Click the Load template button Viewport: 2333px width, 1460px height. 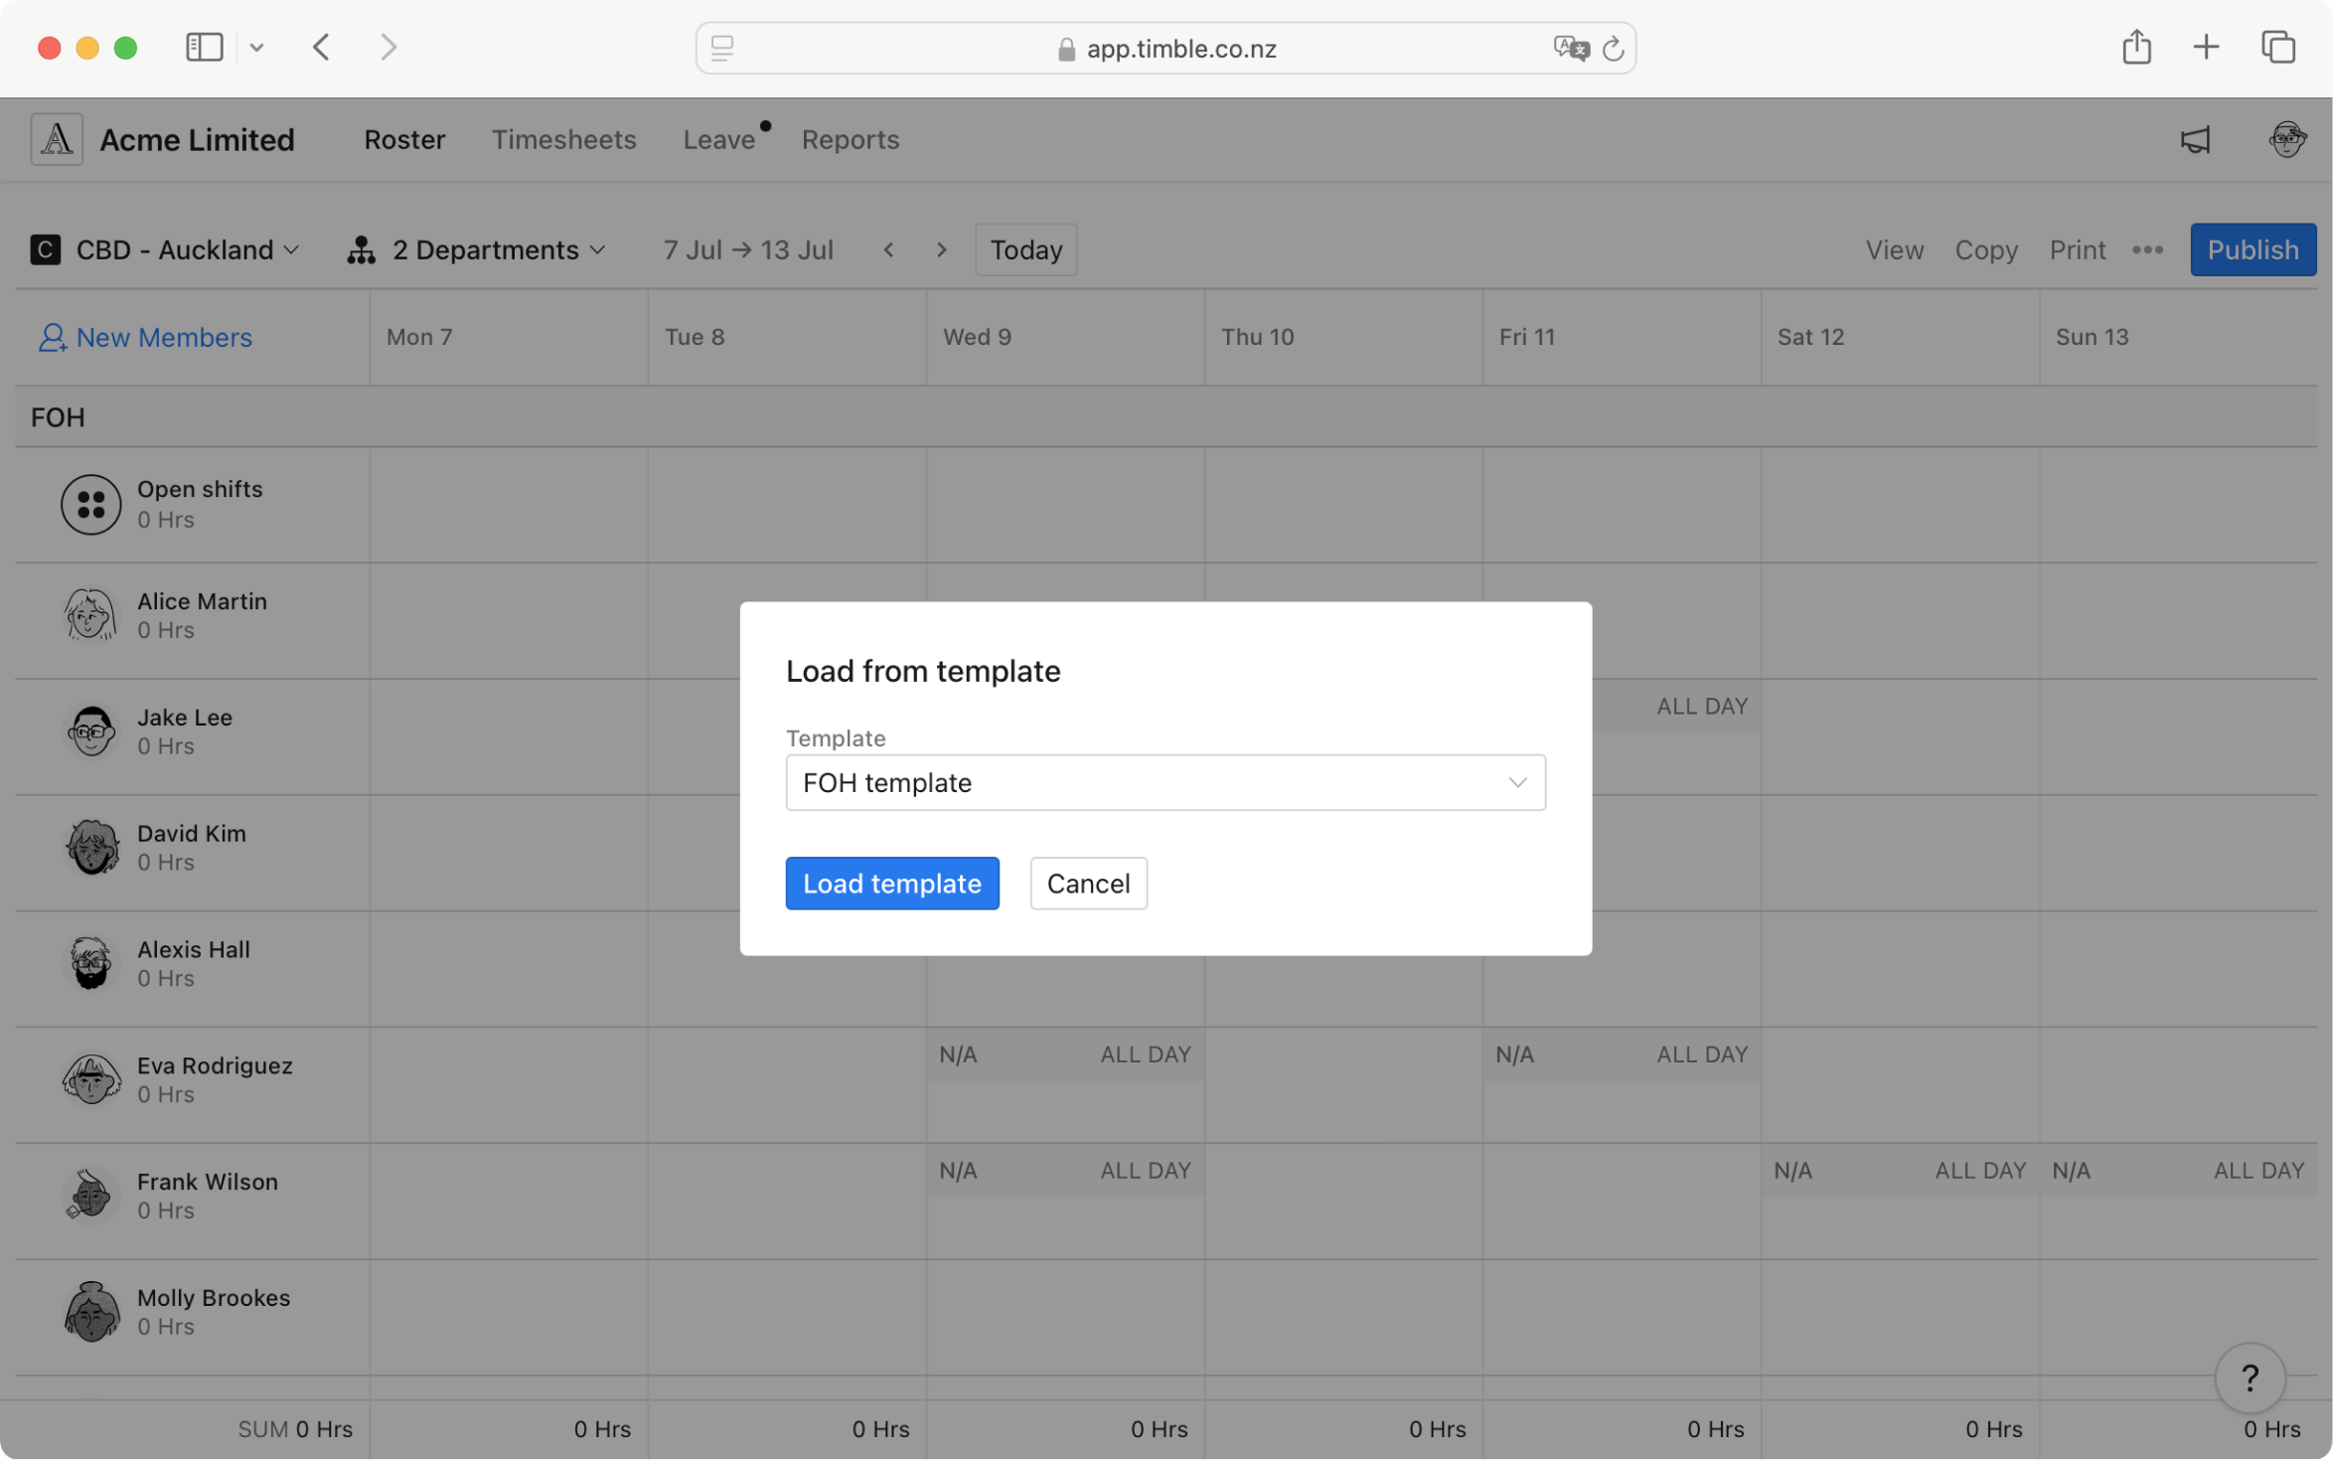click(x=891, y=883)
